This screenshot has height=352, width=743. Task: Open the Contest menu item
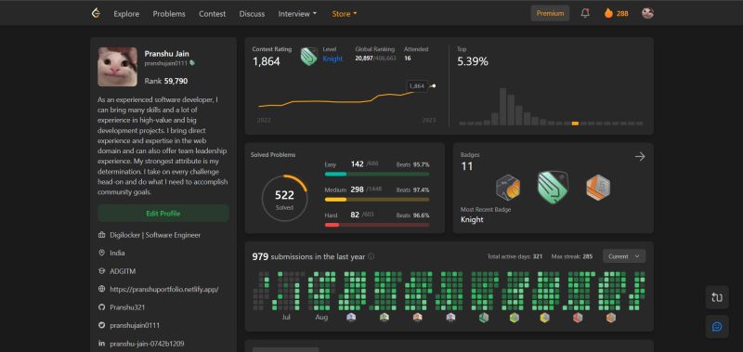point(213,14)
